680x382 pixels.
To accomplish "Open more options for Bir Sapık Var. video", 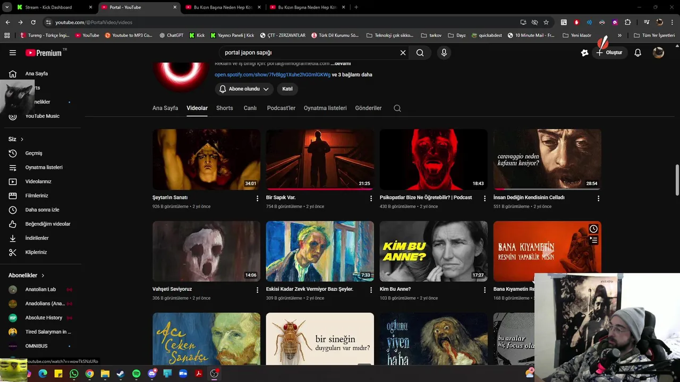I will point(371,198).
